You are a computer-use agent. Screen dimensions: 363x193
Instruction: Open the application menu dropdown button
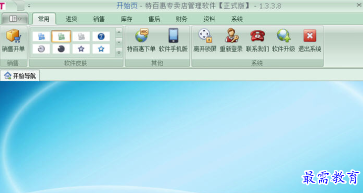pos(15,19)
